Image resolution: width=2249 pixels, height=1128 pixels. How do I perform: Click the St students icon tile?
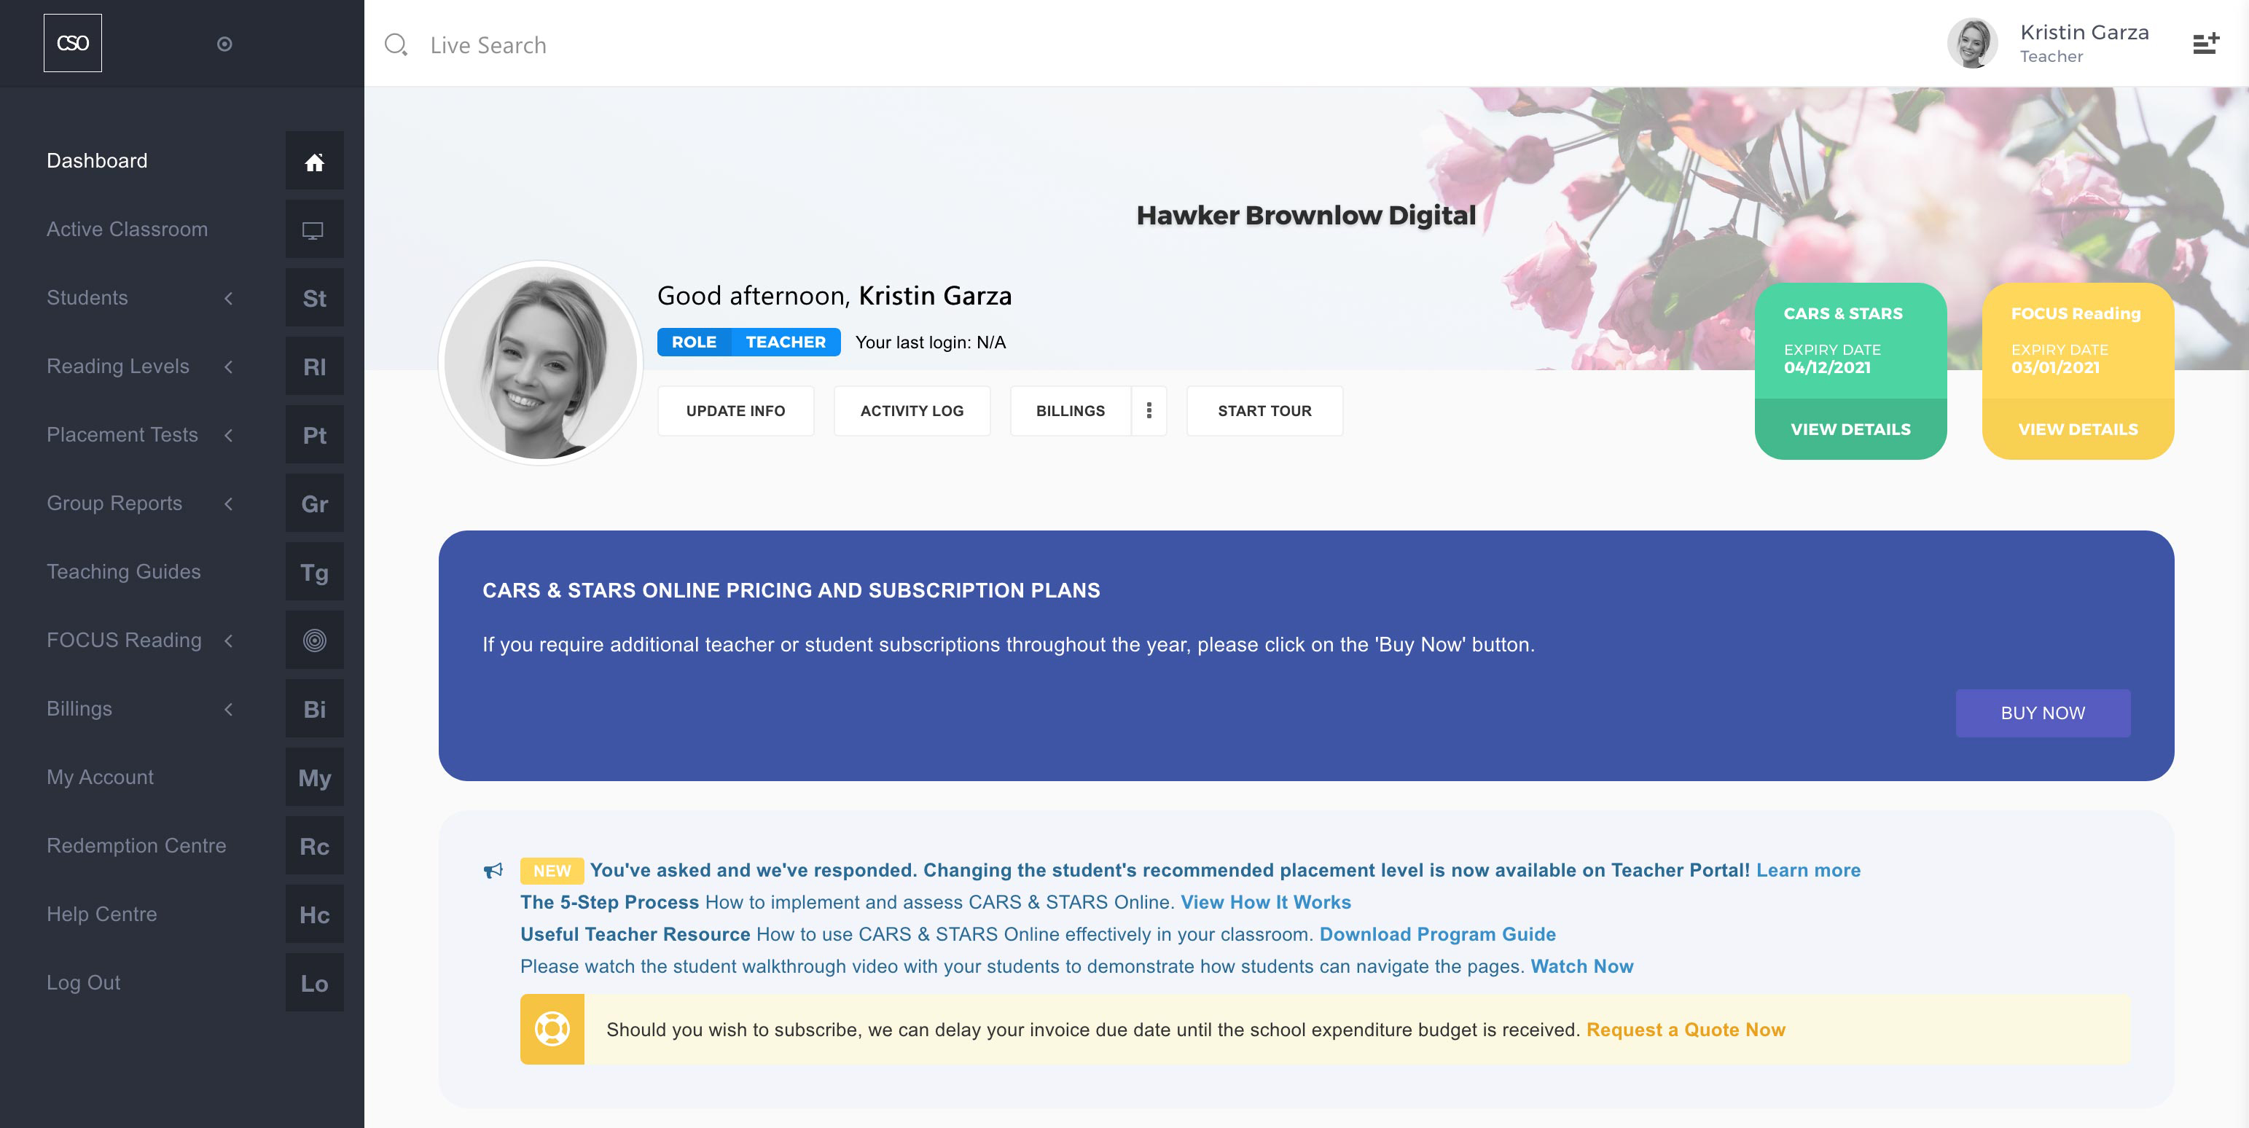click(314, 298)
